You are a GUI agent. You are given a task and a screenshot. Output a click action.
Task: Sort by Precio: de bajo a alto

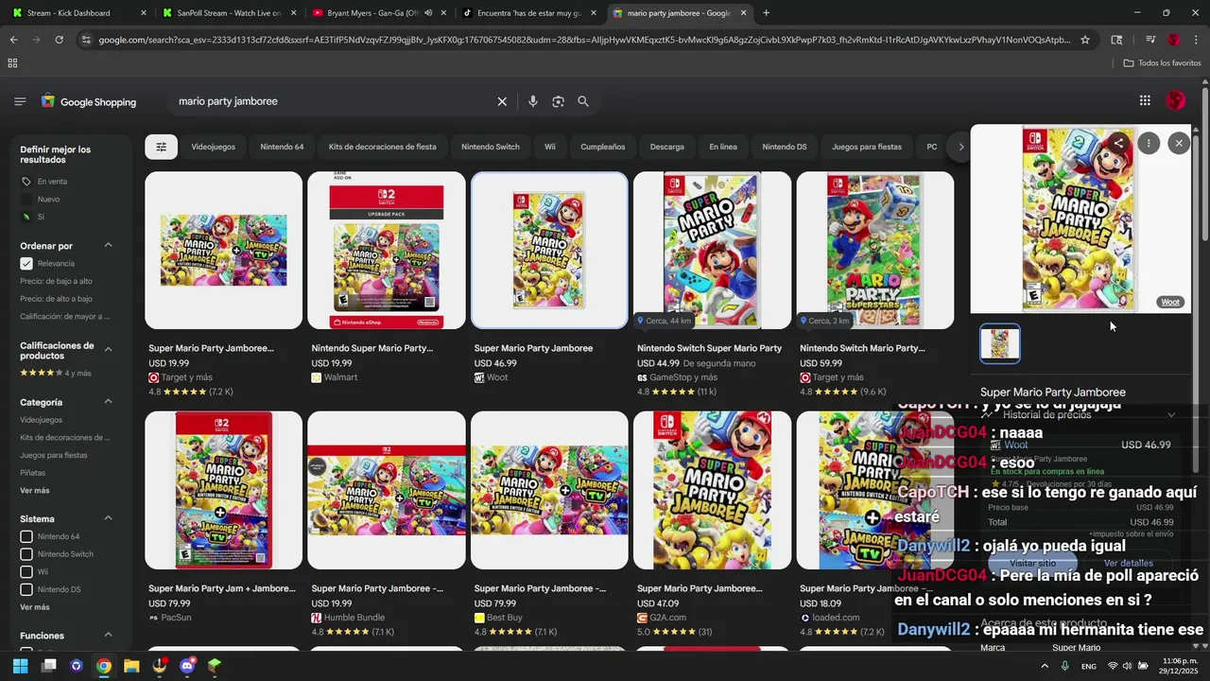coord(56,281)
